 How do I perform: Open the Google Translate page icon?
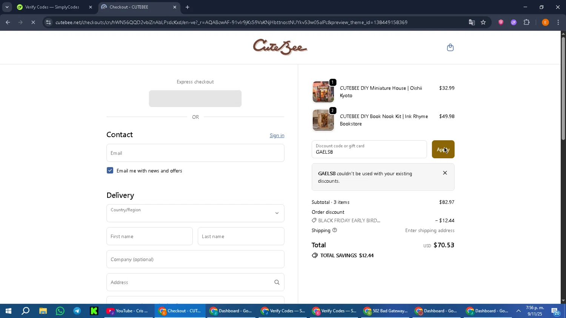(472, 22)
